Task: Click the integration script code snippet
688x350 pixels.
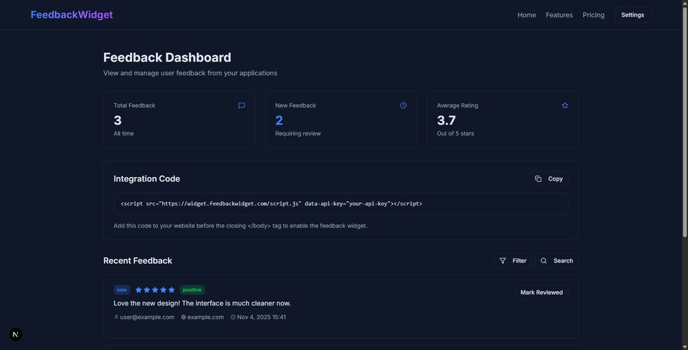Action: click(x=340, y=204)
